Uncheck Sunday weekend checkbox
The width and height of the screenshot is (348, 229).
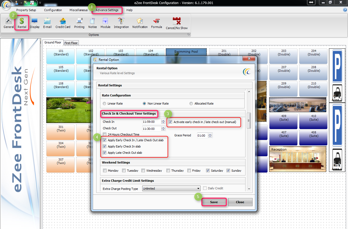(x=228, y=171)
